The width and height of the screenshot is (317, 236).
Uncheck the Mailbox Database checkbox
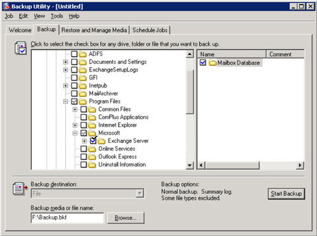tap(203, 63)
